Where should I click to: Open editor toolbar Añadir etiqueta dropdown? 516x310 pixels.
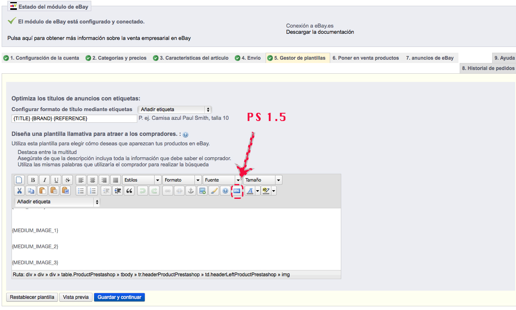click(57, 202)
